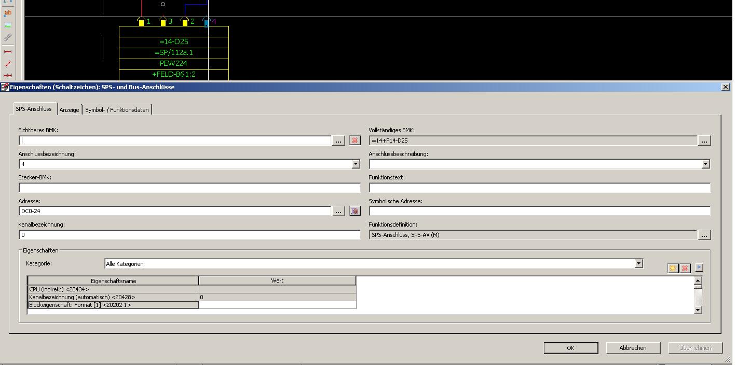This screenshot has height=365, width=737.
Task: Open the Symbol- / Funktionsdaten tab
Action: click(x=117, y=110)
